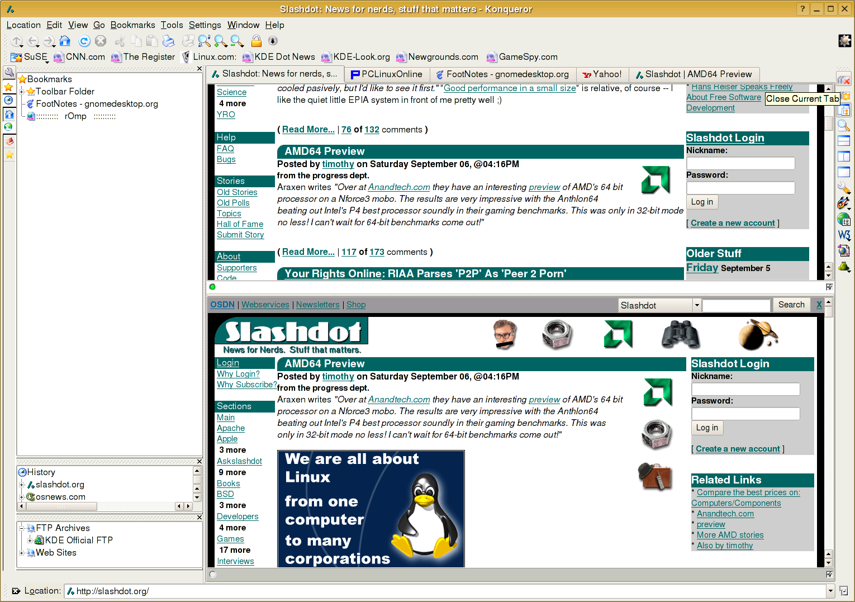Expand KDE Official FTP node
The height and width of the screenshot is (602, 855).
coord(30,541)
